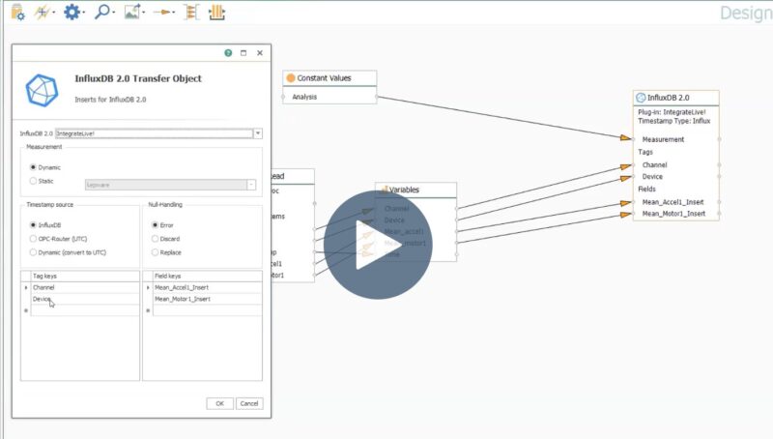The width and height of the screenshot is (773, 439).
Task: Click the Tag keys column header
Action: [85, 277]
